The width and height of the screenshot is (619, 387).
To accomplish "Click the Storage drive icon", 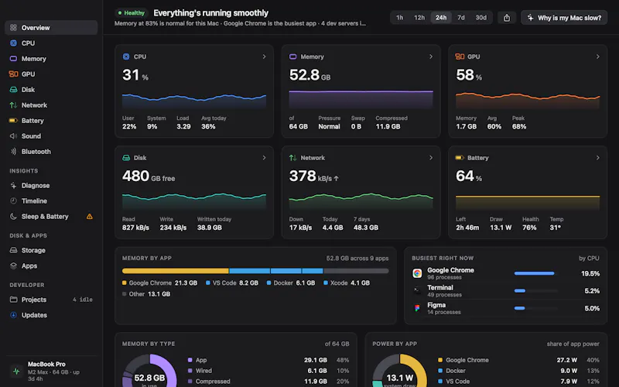I will pos(13,250).
